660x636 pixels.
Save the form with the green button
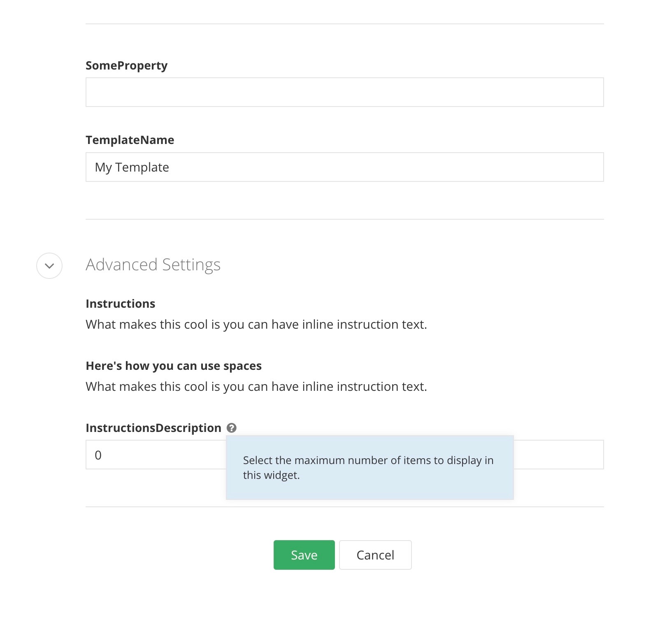(x=304, y=555)
